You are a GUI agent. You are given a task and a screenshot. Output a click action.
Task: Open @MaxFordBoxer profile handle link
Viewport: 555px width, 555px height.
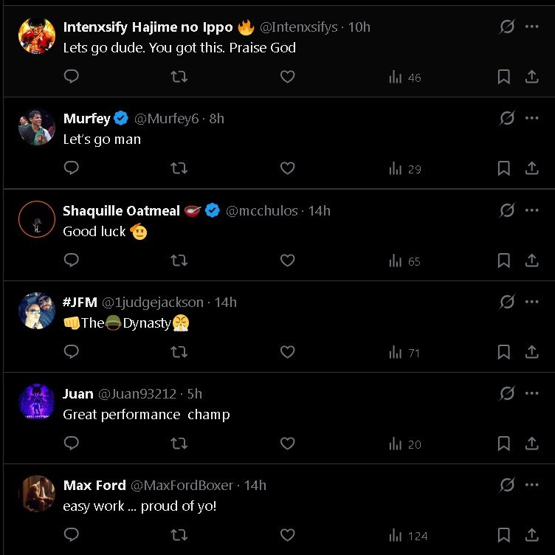click(x=182, y=486)
